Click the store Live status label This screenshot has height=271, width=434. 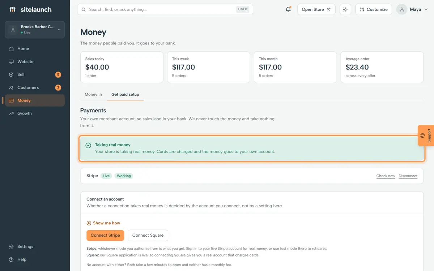coord(25,33)
